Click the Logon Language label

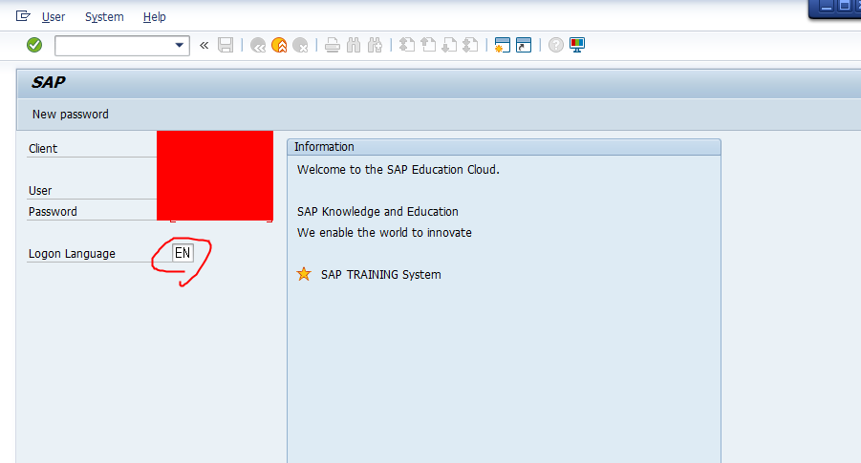(72, 254)
